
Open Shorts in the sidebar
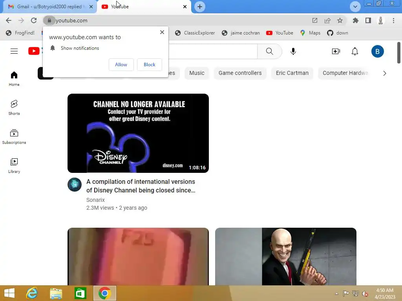coord(14,107)
